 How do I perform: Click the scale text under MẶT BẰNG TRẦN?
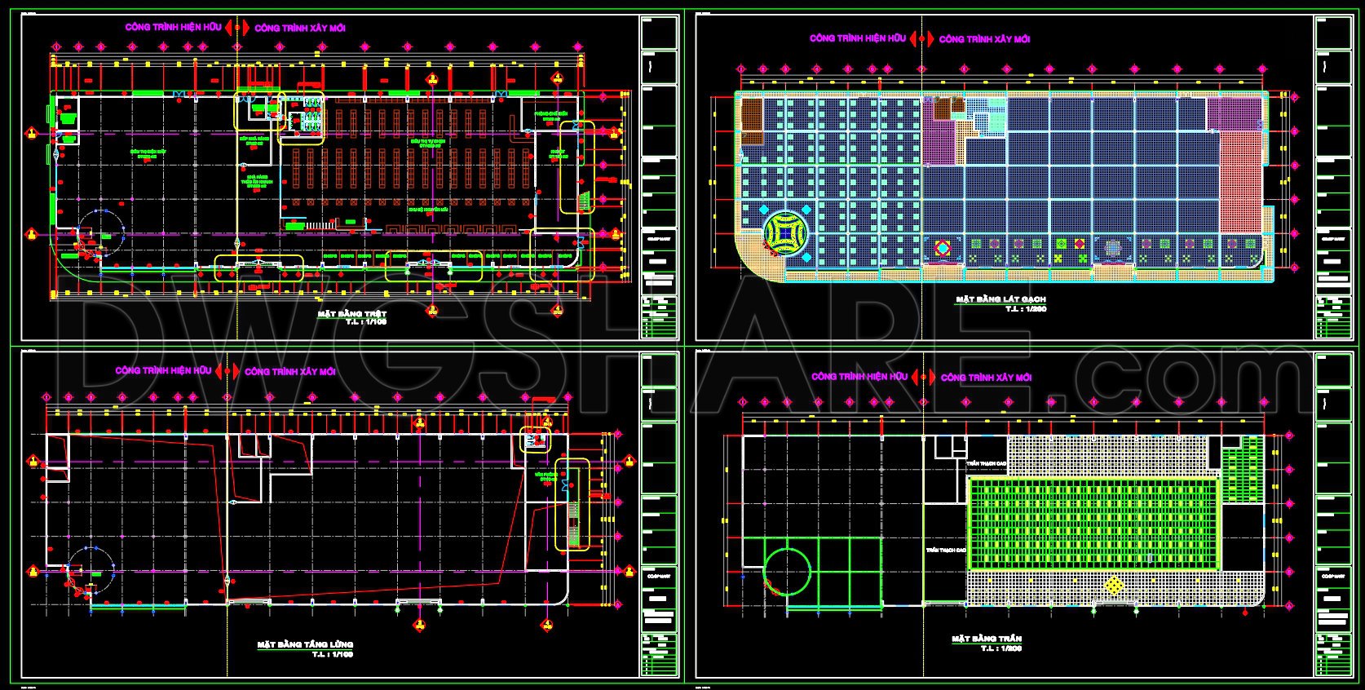coord(1001,648)
